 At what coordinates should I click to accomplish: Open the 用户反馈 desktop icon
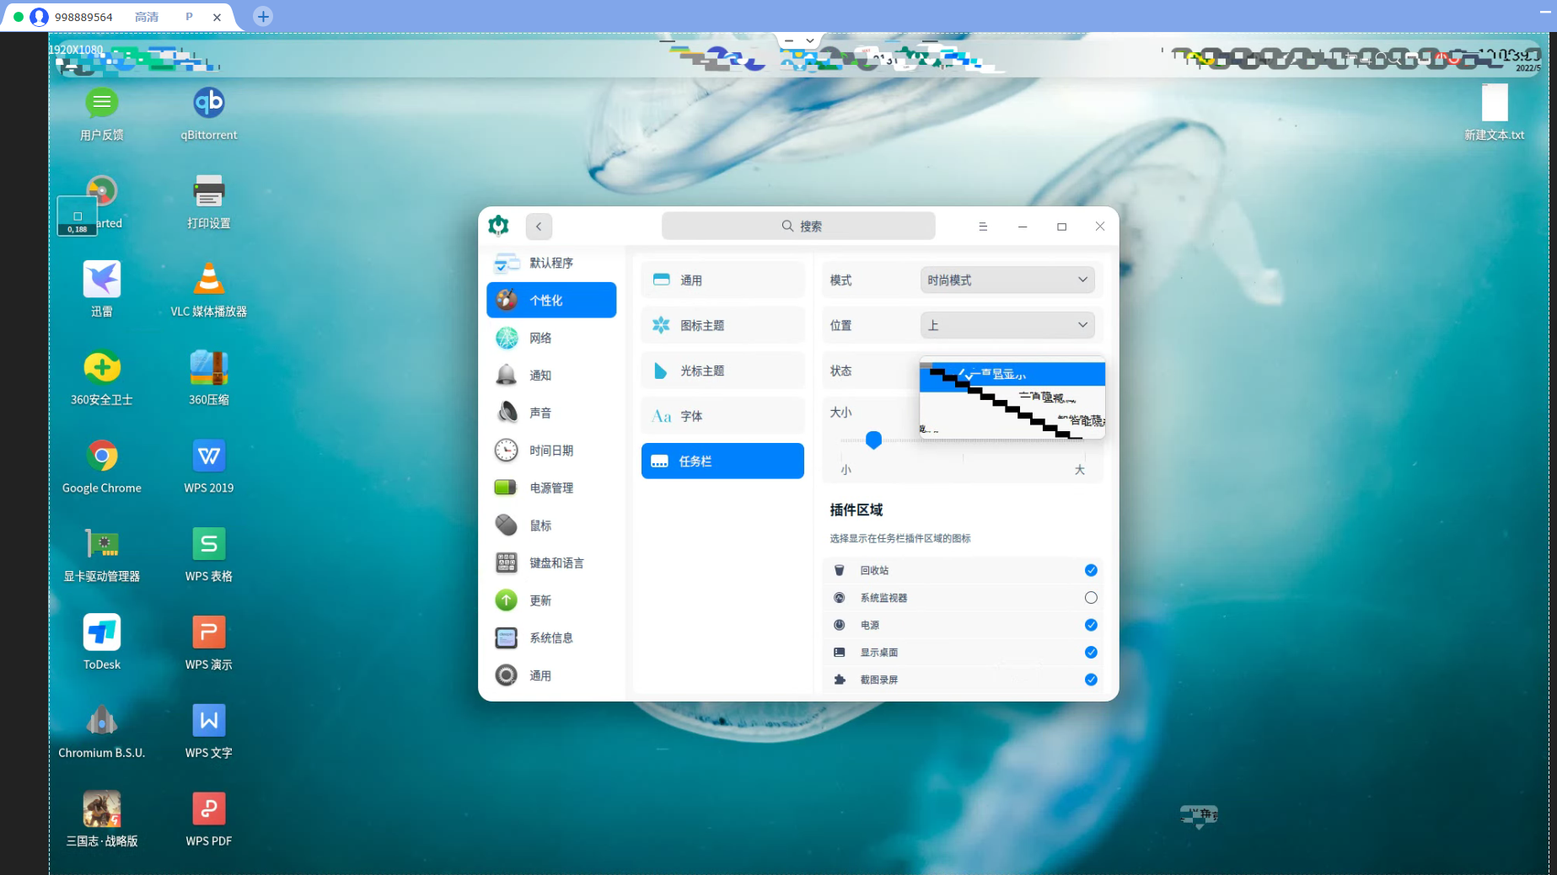tap(101, 114)
